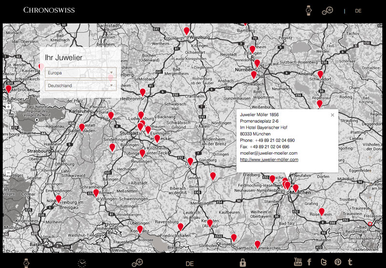Open the gears icon in footer bar
386x268 pixels.
[137, 263]
